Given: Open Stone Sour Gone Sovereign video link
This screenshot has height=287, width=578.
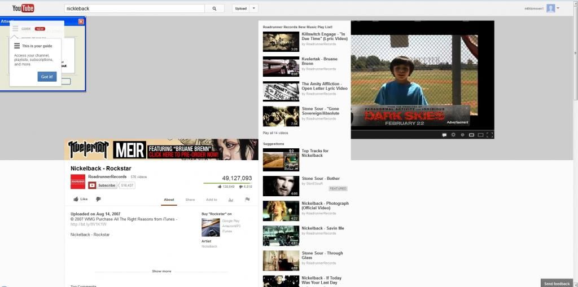Looking at the screenshot, I should [x=321, y=111].
